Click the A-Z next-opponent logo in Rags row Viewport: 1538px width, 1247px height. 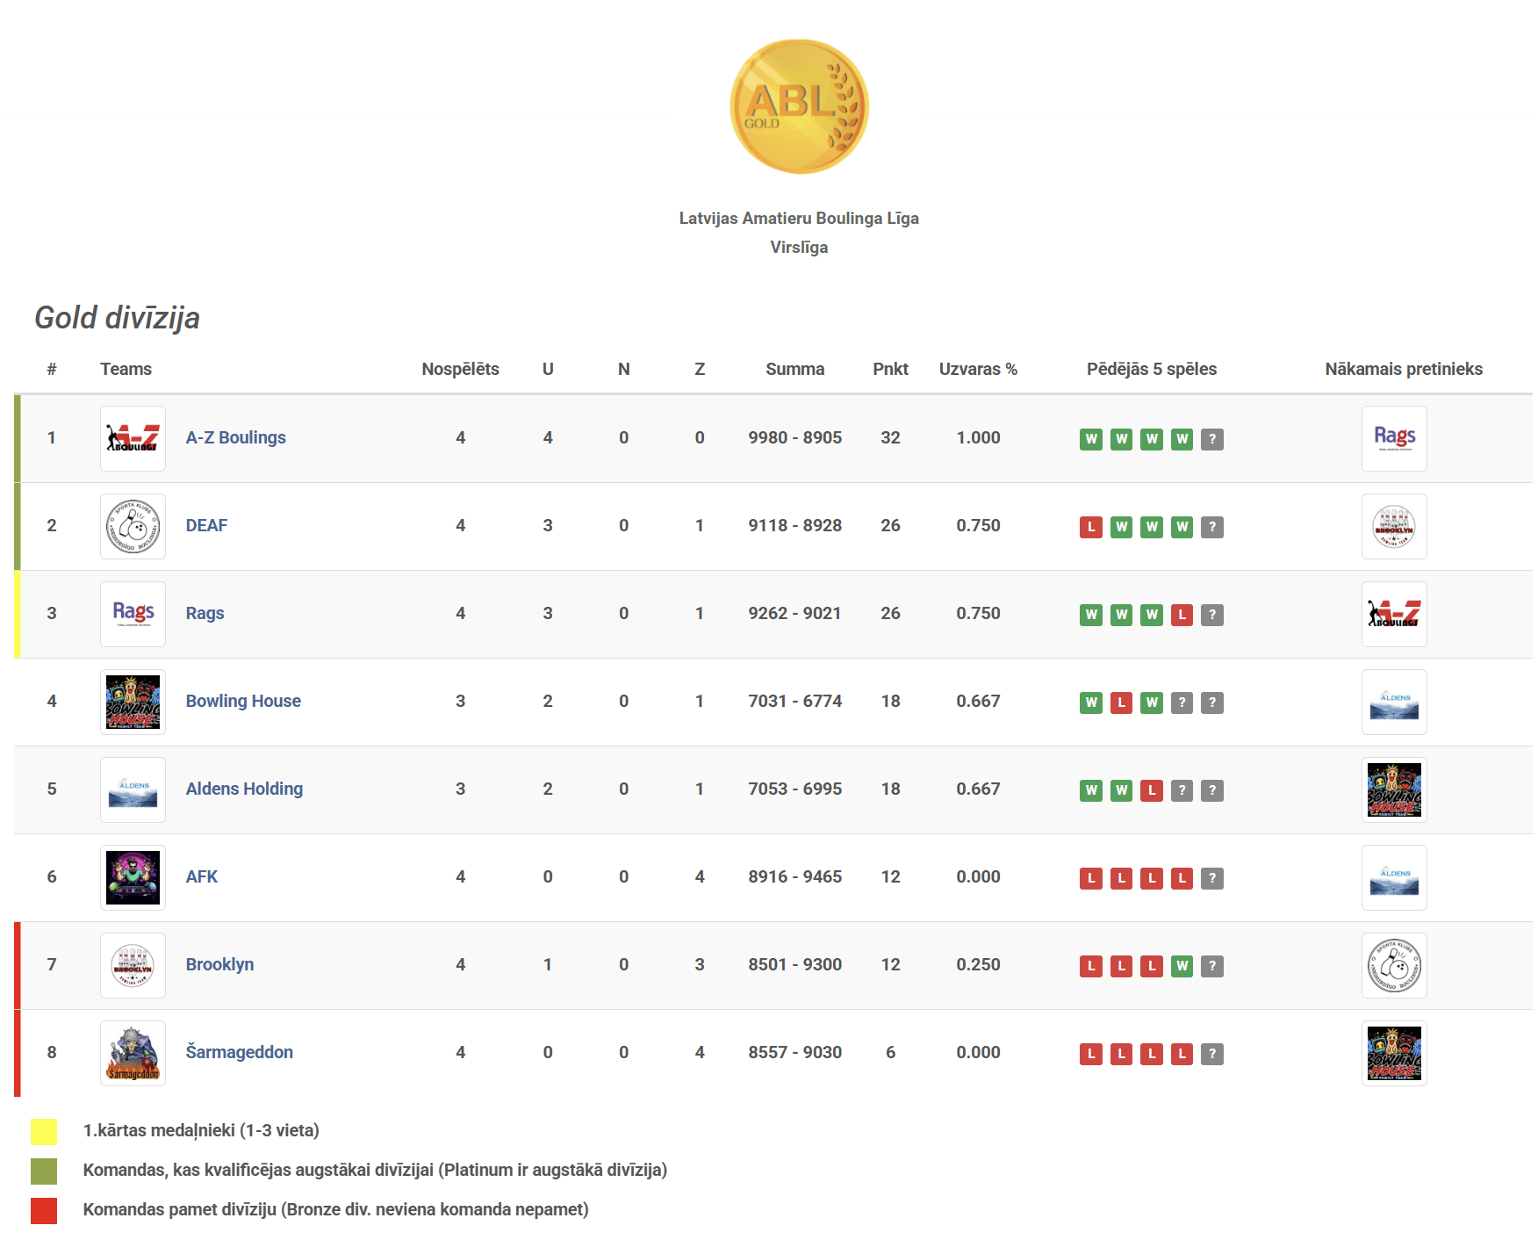click(x=1394, y=614)
